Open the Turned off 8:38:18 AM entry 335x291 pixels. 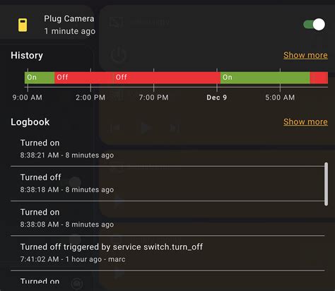[167, 184]
